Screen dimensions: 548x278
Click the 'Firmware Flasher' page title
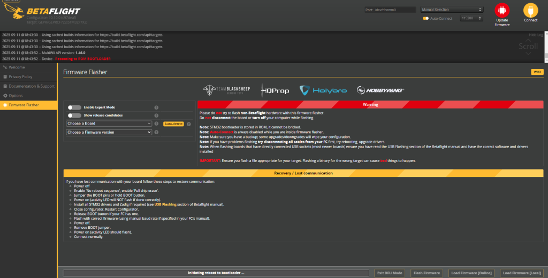click(85, 72)
